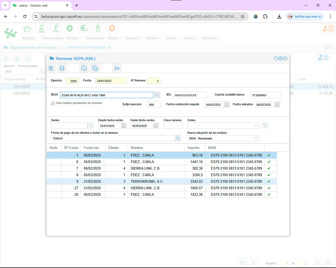
Task: Sort by the Nombre column header
Action: (x=156, y=148)
